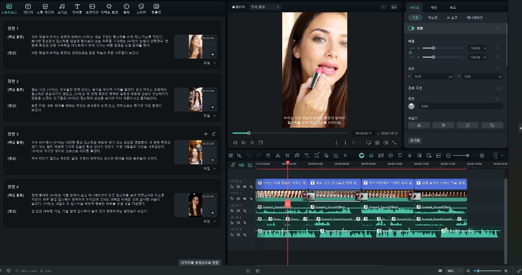Screen dimensions: 522x275
Task: Show more timeline tools double-chevron
Action: pyautogui.click(x=345, y=155)
